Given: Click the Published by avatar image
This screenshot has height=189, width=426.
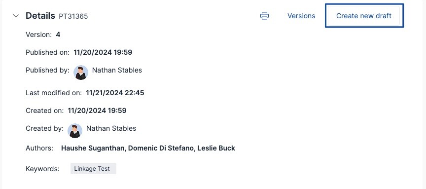Looking at the screenshot, I should [x=81, y=73].
